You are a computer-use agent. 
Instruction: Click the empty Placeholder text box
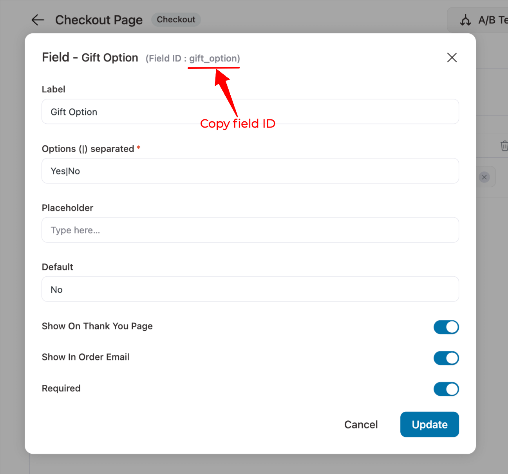pyautogui.click(x=250, y=230)
